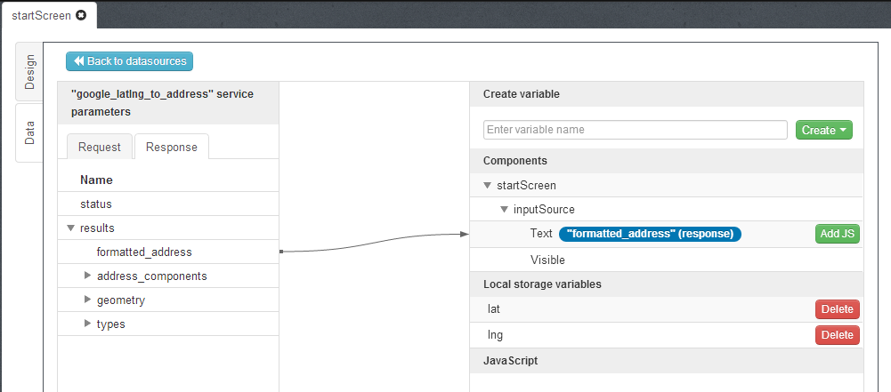
Task: Open the Design side tab
Action: click(x=29, y=72)
